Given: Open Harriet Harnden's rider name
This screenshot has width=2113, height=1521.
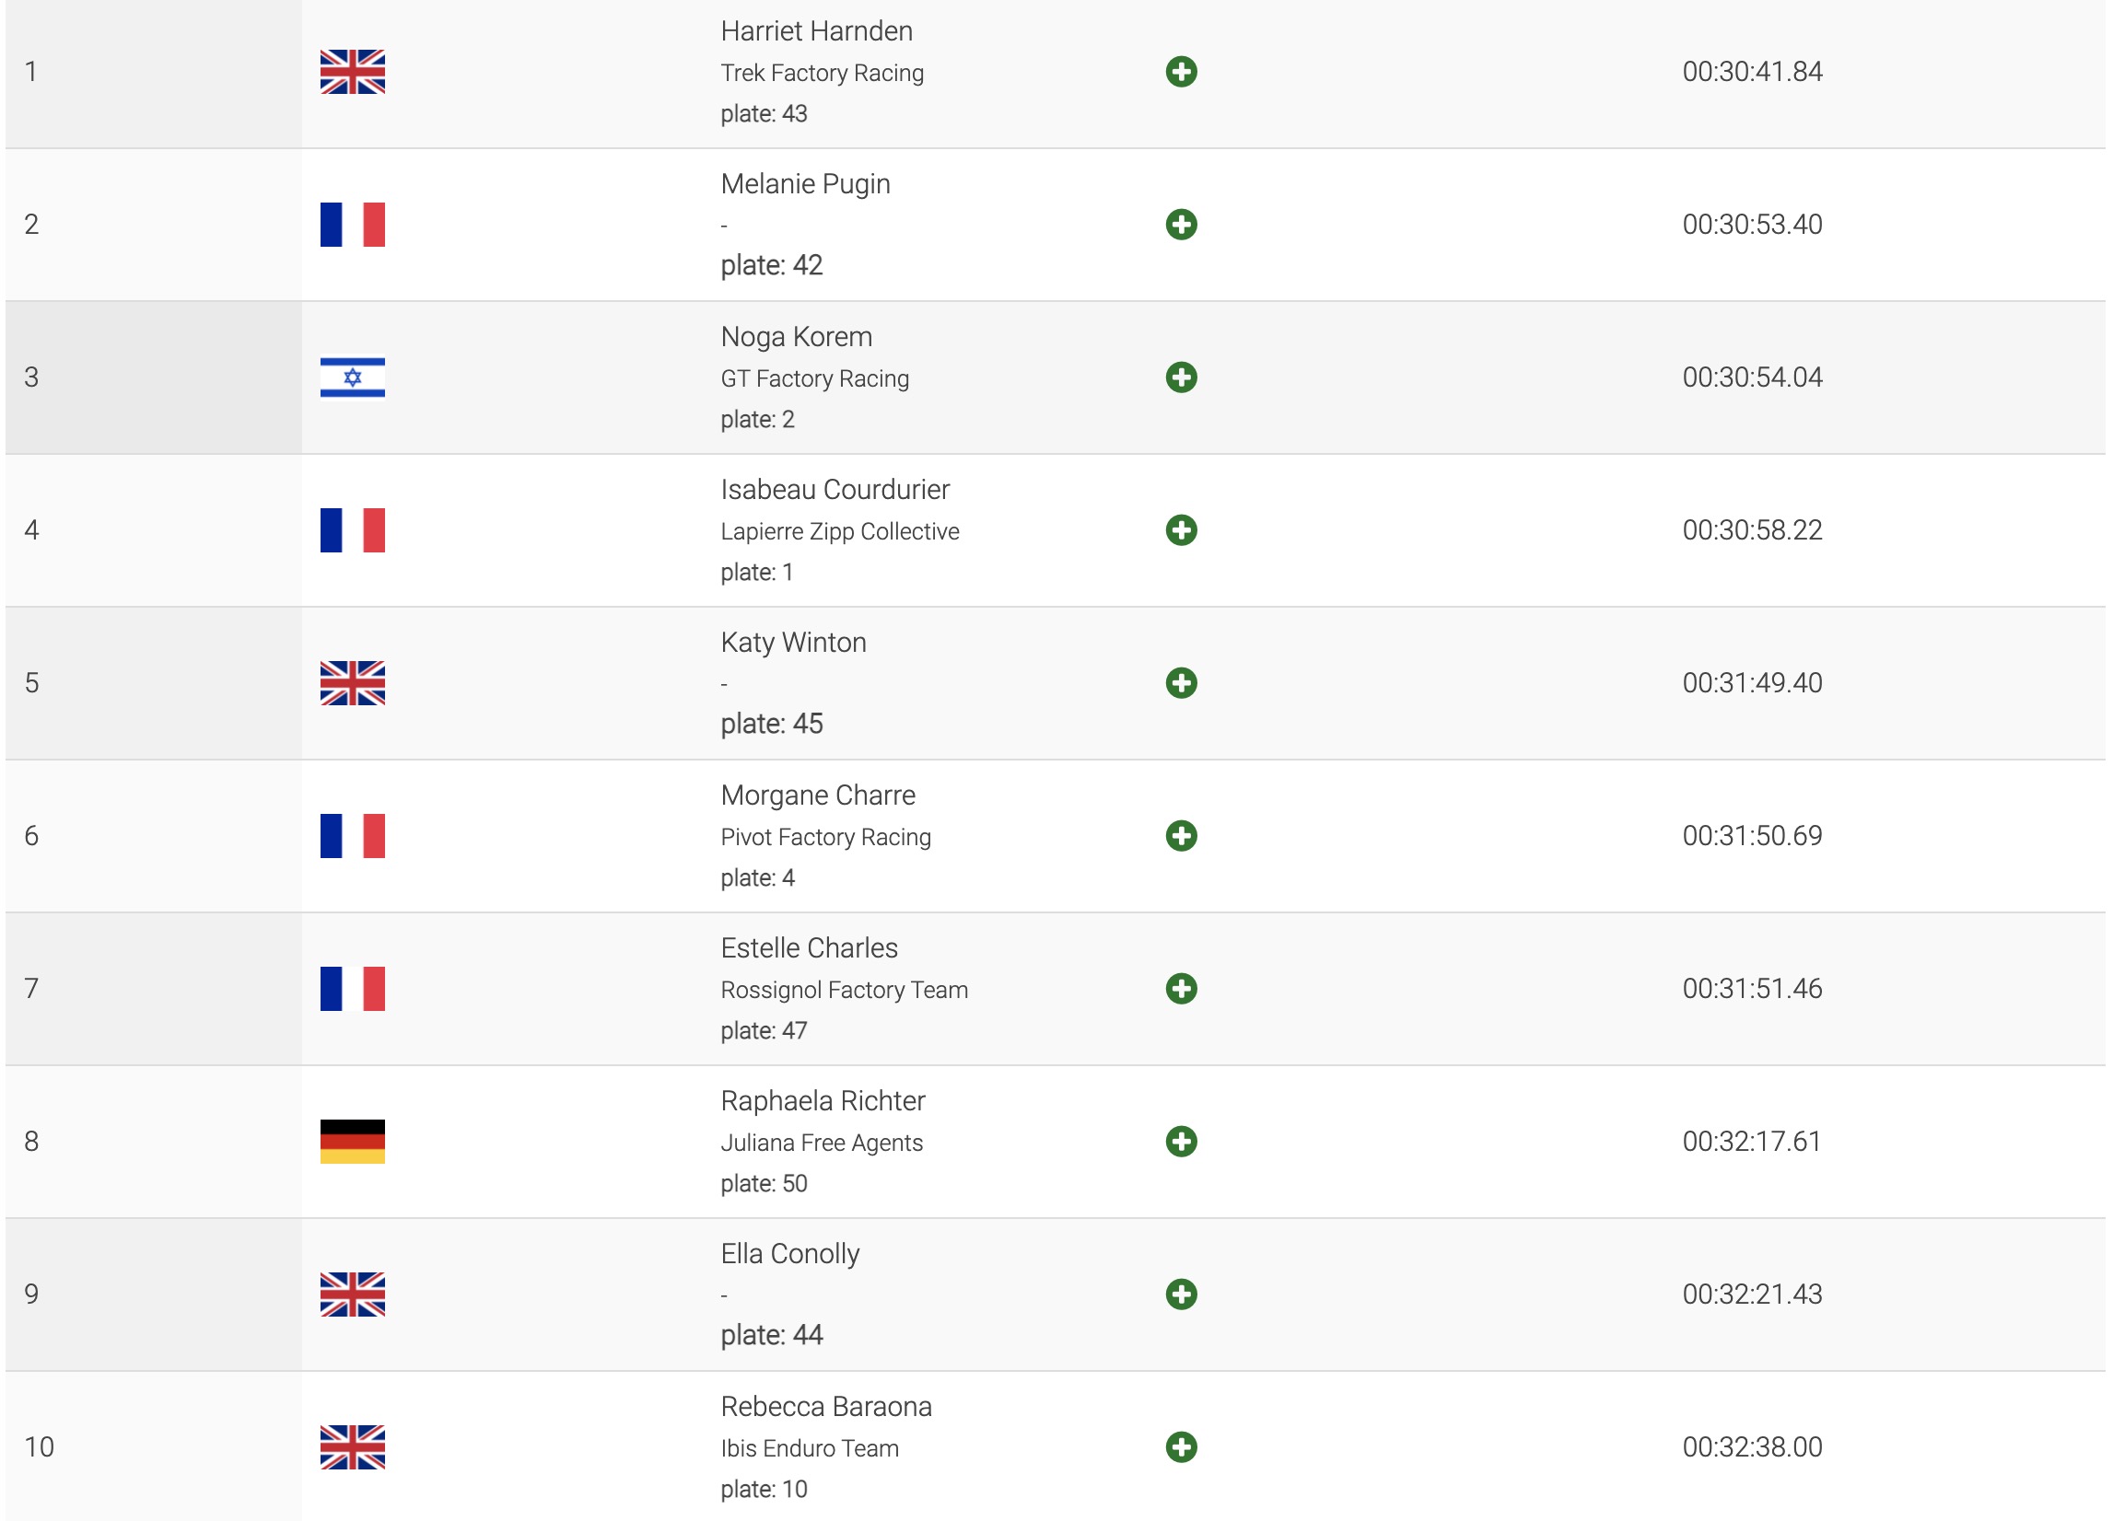Looking at the screenshot, I should click(x=816, y=30).
